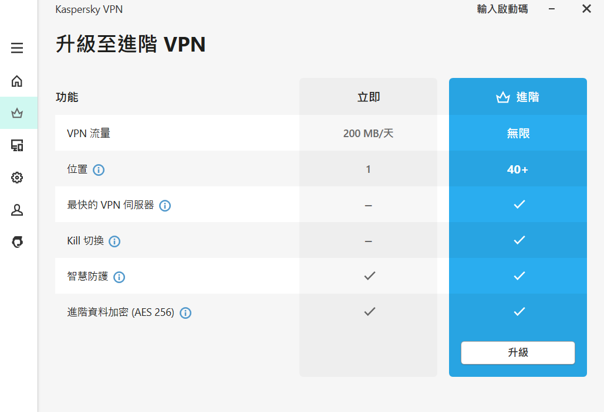Click the 立即 plan column header
This screenshot has width=604, height=412.
[x=368, y=97]
